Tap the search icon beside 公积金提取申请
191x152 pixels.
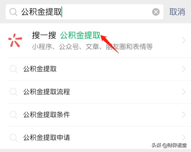[x=13, y=138]
